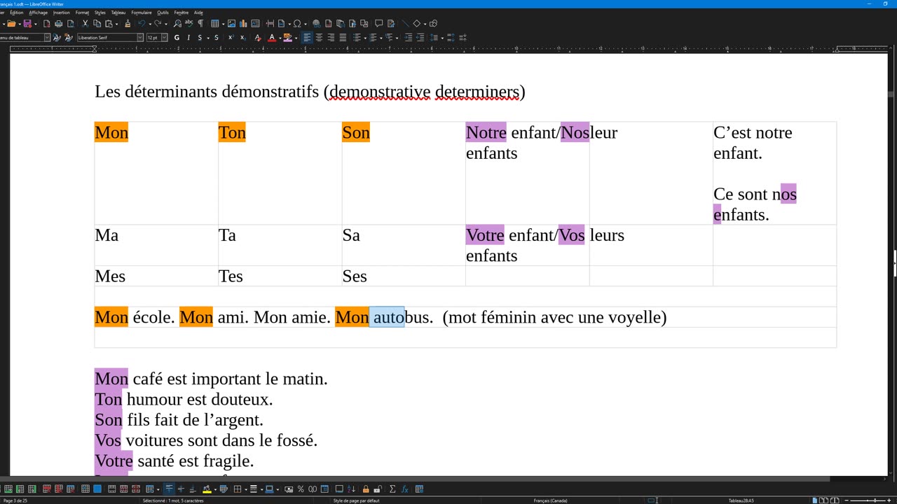
Task: Click the Insert Image icon
Action: [231, 23]
